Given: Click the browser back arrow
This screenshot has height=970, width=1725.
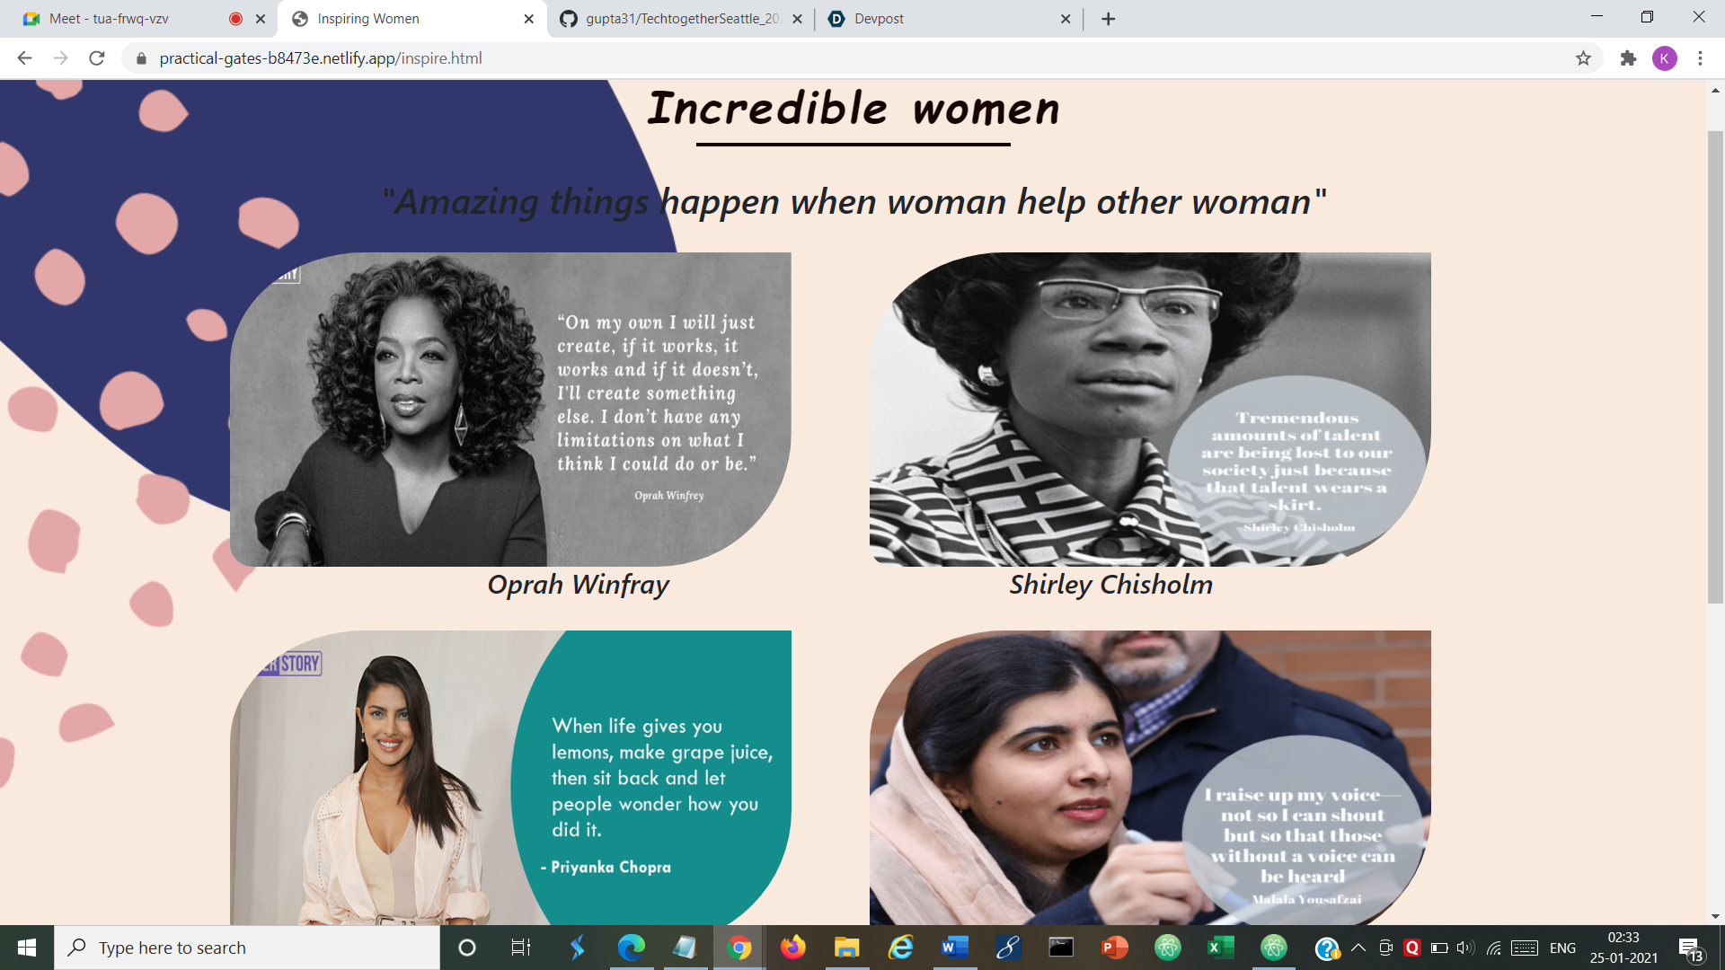Looking at the screenshot, I should 24,58.
